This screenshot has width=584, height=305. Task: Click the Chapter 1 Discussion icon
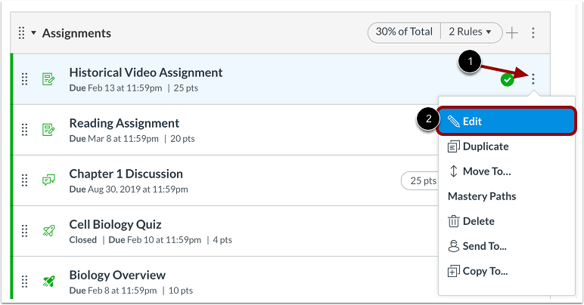click(x=48, y=180)
